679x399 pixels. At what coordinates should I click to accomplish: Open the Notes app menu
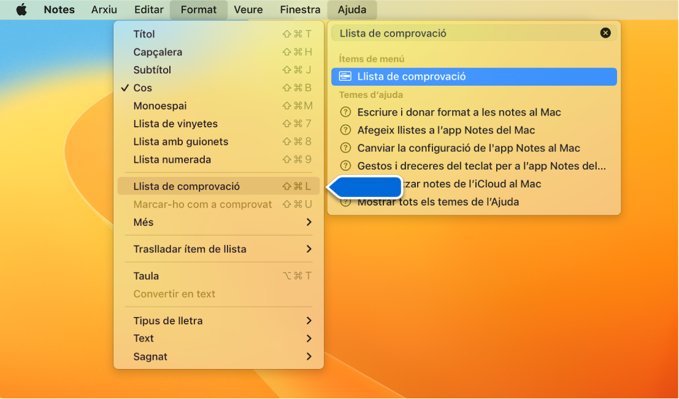click(x=59, y=10)
